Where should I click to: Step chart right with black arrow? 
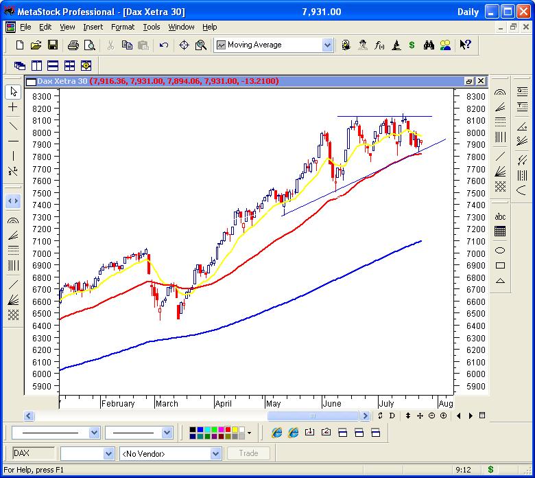coord(471,416)
